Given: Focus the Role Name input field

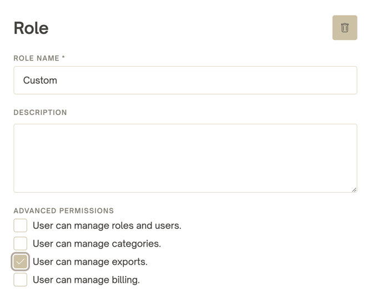Looking at the screenshot, I should [x=185, y=81].
